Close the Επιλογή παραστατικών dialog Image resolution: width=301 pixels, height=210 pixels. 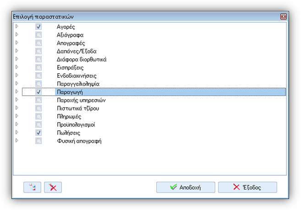283,16
